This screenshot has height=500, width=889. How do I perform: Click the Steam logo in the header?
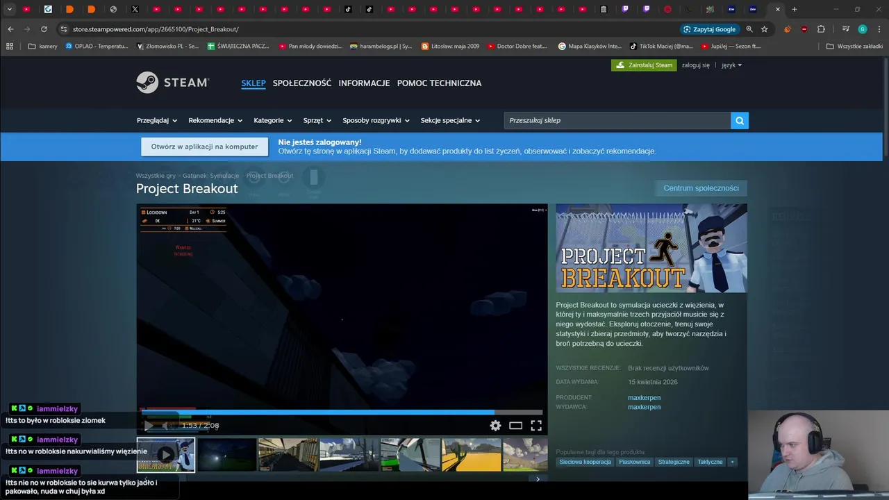point(172,82)
